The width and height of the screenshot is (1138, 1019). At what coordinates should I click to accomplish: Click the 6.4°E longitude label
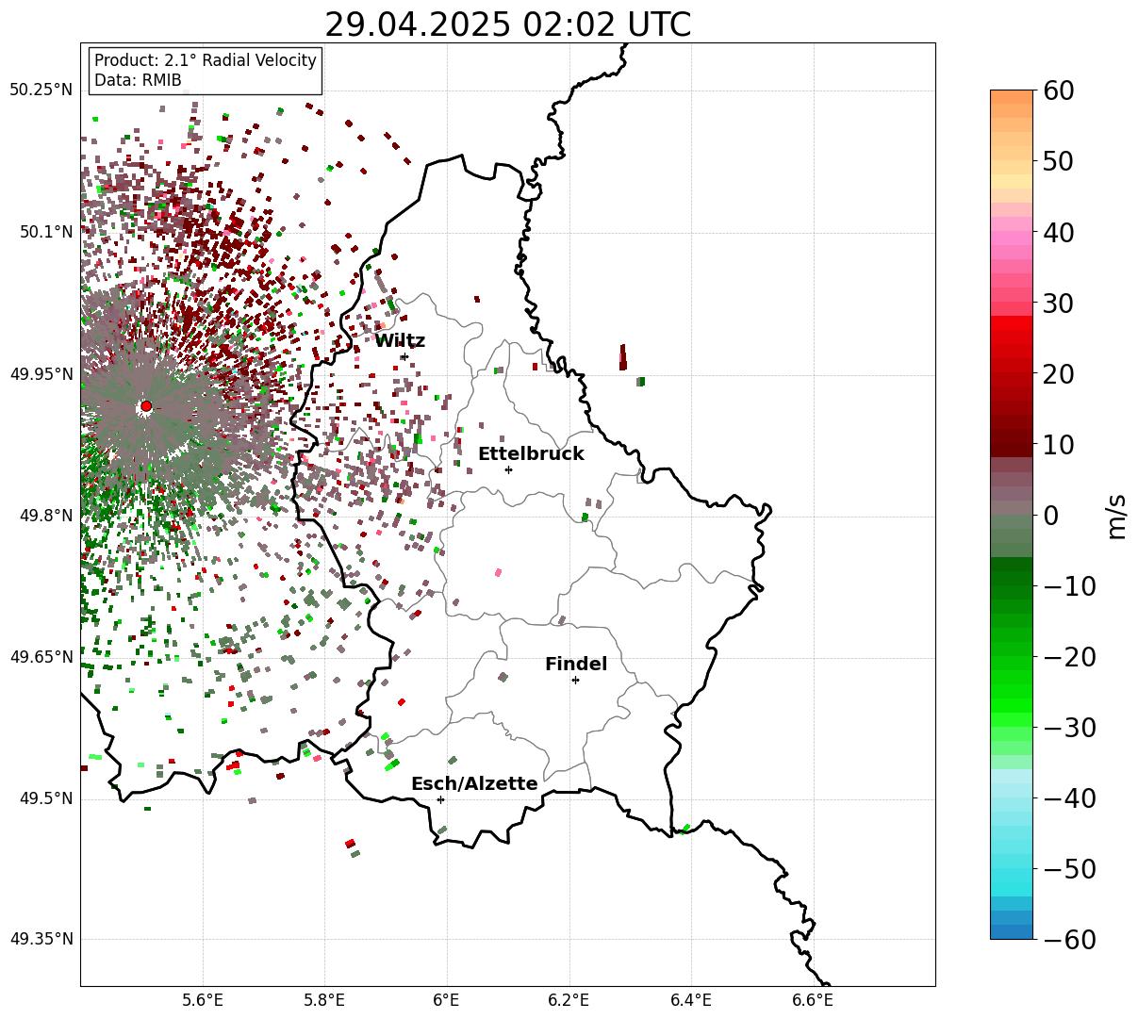691,999
